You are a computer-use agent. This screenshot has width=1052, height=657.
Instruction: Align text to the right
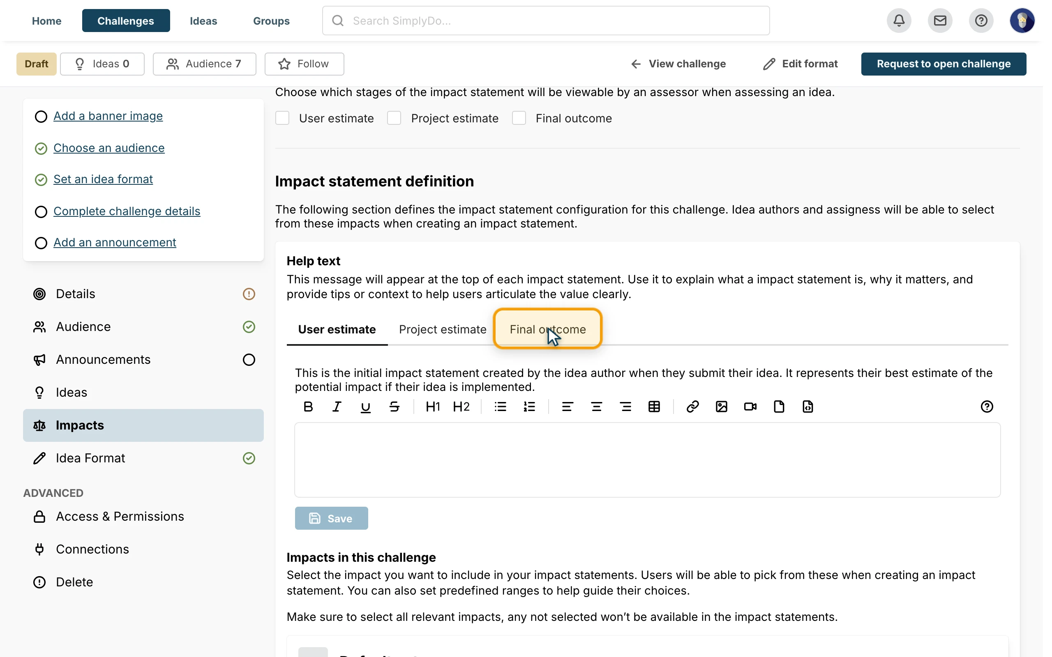625,407
